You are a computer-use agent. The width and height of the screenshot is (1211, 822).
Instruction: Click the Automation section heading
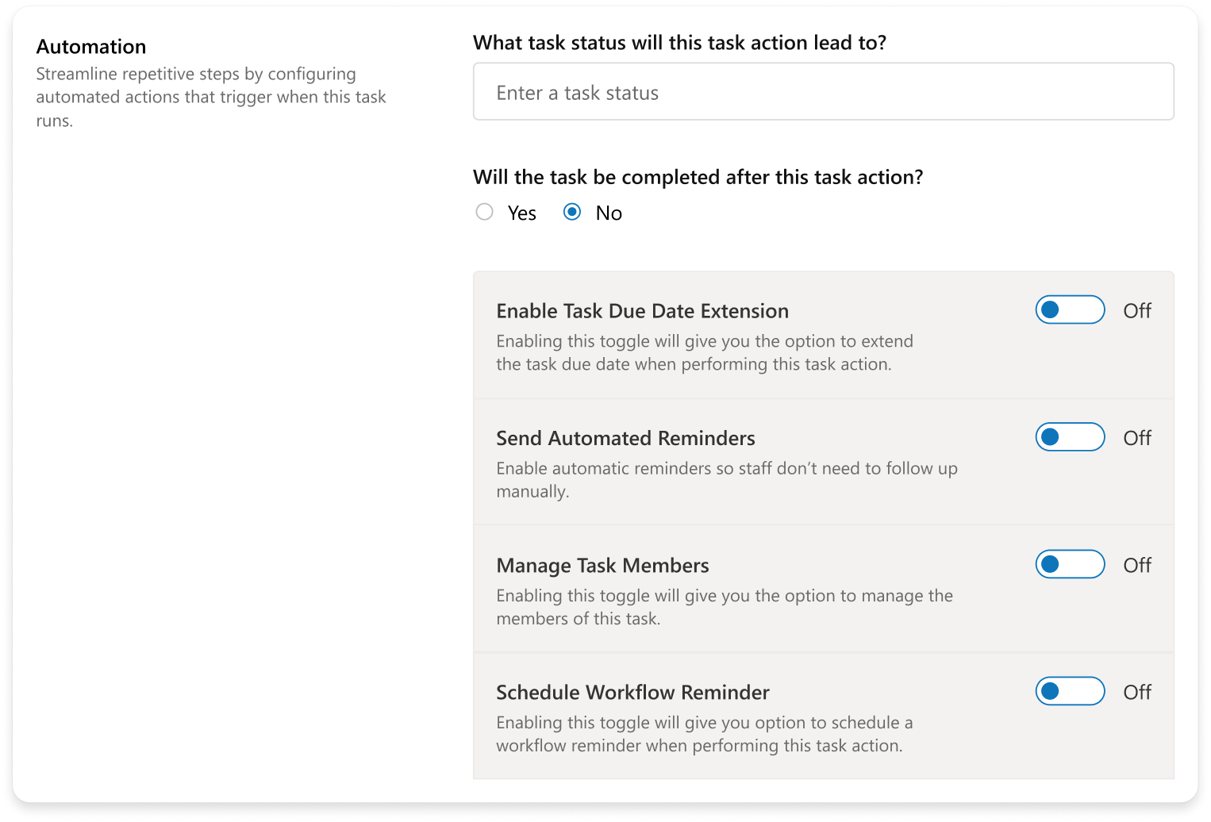pyautogui.click(x=91, y=47)
